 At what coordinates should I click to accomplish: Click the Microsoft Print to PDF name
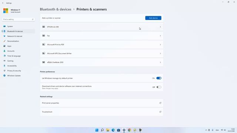[x=56, y=45]
